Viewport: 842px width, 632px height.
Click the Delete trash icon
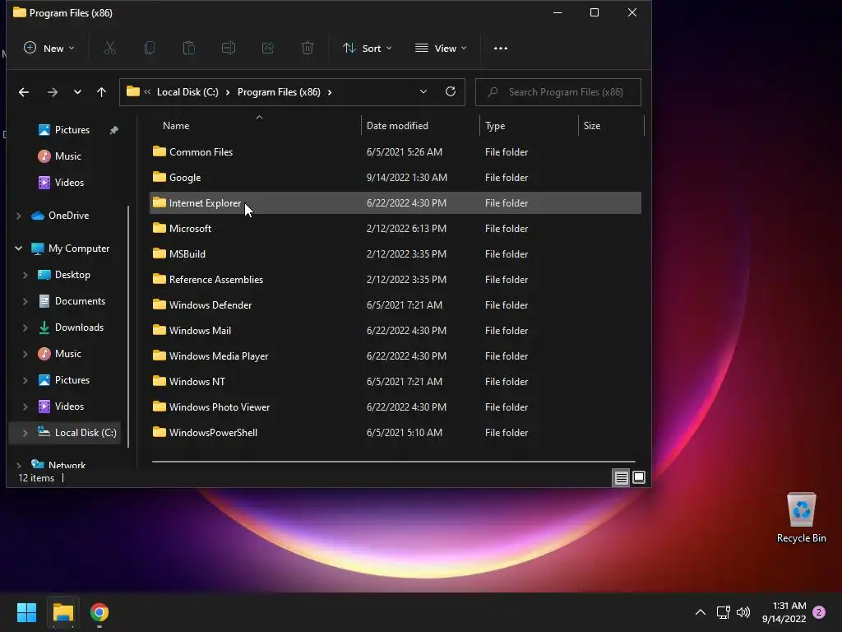coord(308,49)
